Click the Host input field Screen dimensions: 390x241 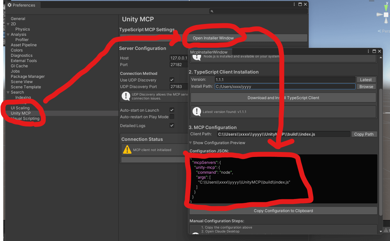click(x=178, y=58)
